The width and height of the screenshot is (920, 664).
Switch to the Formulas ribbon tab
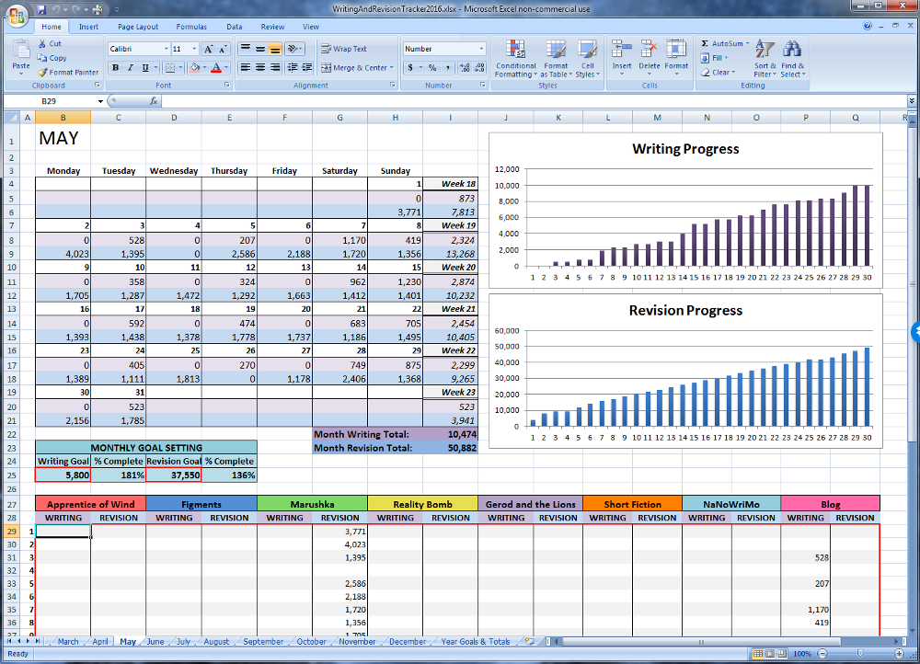coord(189,26)
